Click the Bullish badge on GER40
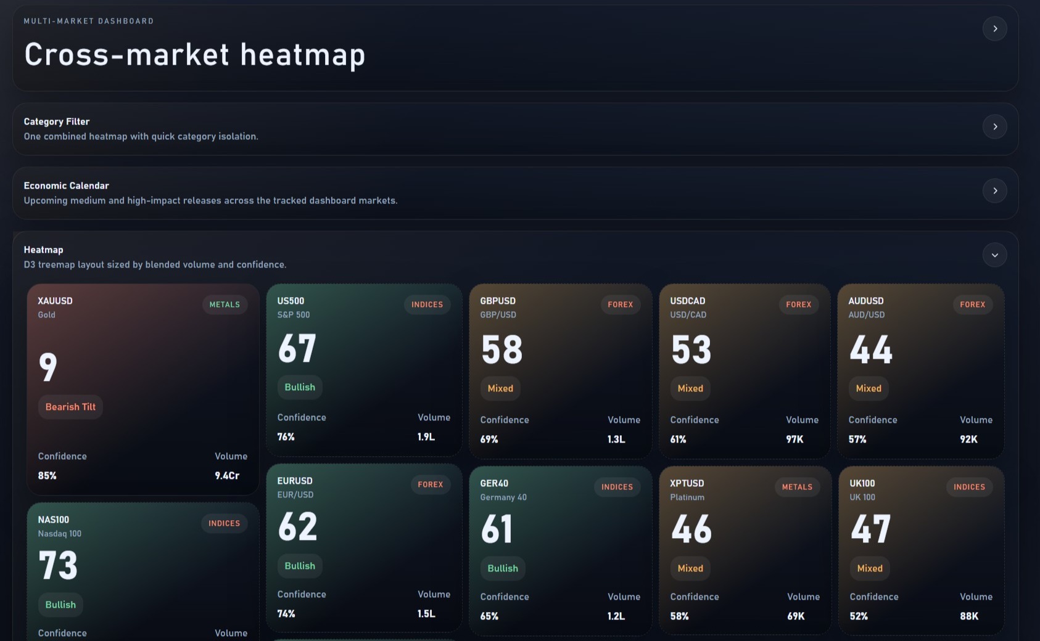The image size is (1040, 641). point(503,568)
